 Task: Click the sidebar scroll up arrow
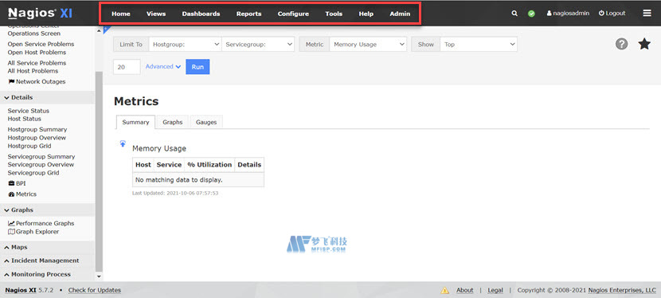(99, 30)
